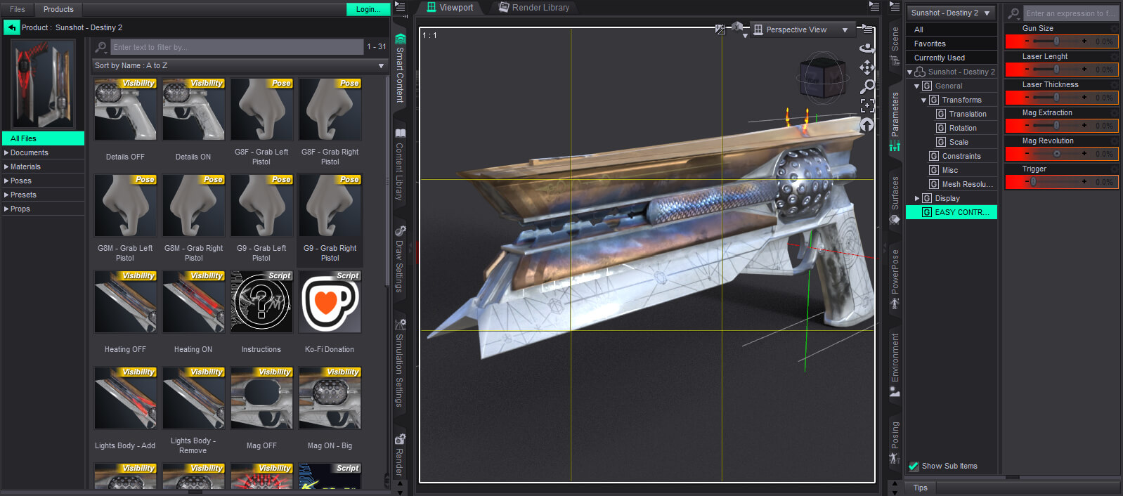Open the Products tab

(x=58, y=9)
